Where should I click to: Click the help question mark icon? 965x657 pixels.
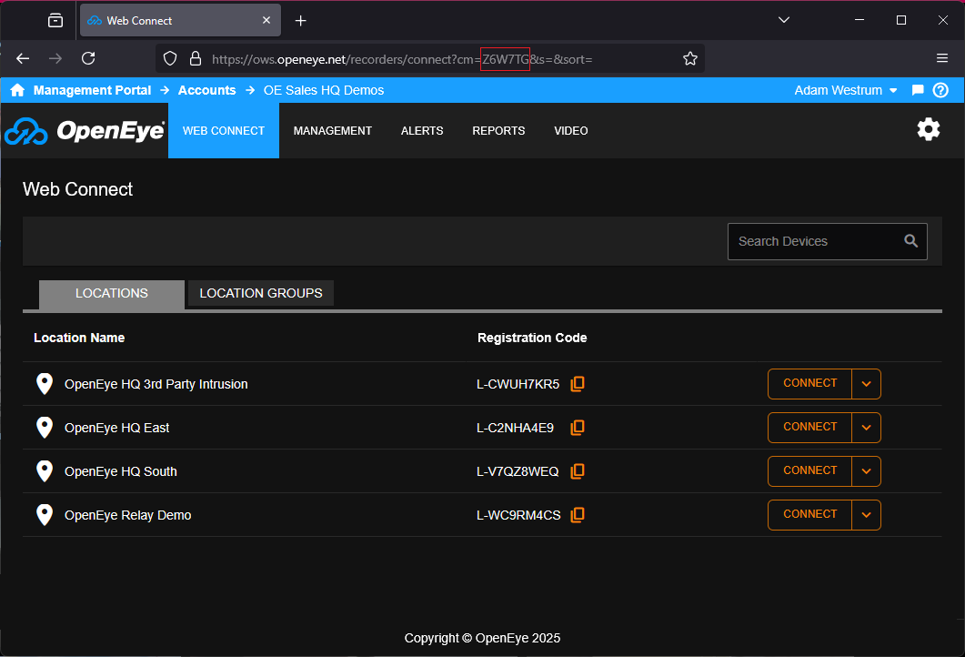coord(940,90)
